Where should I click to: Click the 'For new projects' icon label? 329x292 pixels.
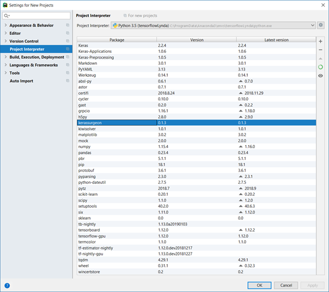(x=141, y=16)
